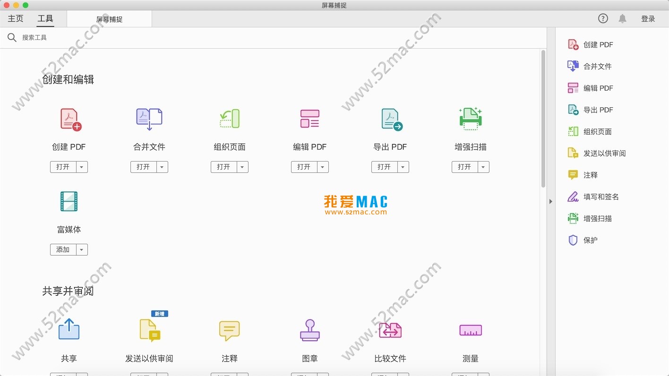Click the 搜索工具 search field
This screenshot has height=376, width=669.
point(274,37)
